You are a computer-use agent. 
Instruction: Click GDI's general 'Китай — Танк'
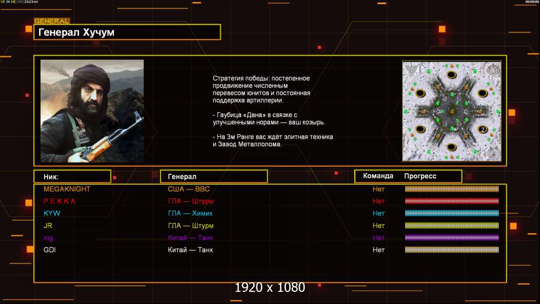pyautogui.click(x=190, y=250)
